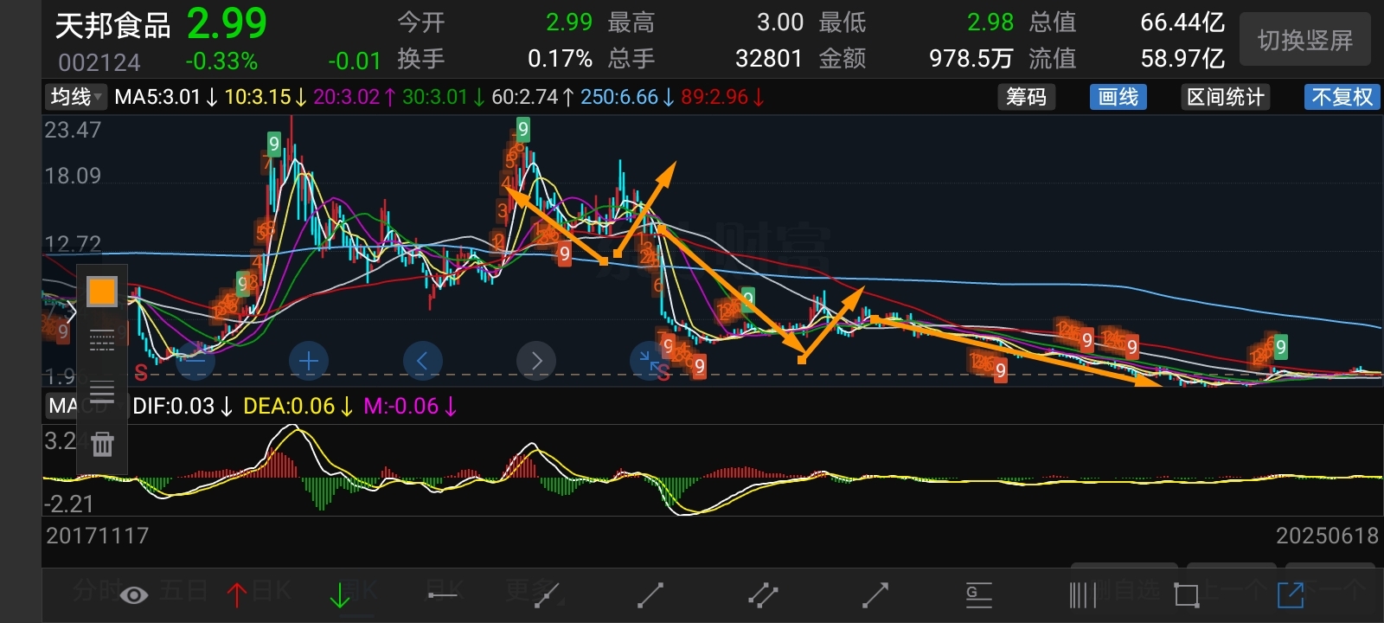Choose the rectangle drawing tool
The height and width of the screenshot is (623, 1384).
point(1186,594)
